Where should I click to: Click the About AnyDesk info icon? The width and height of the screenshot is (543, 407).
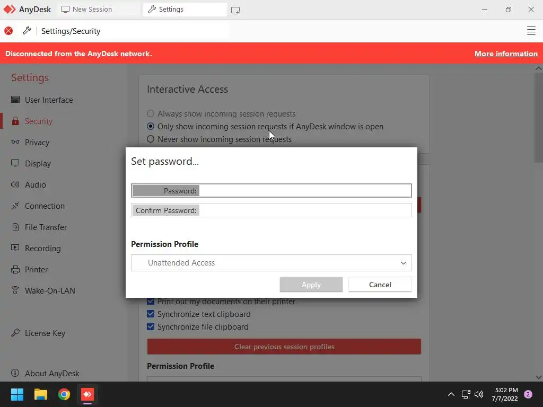pyautogui.click(x=15, y=373)
